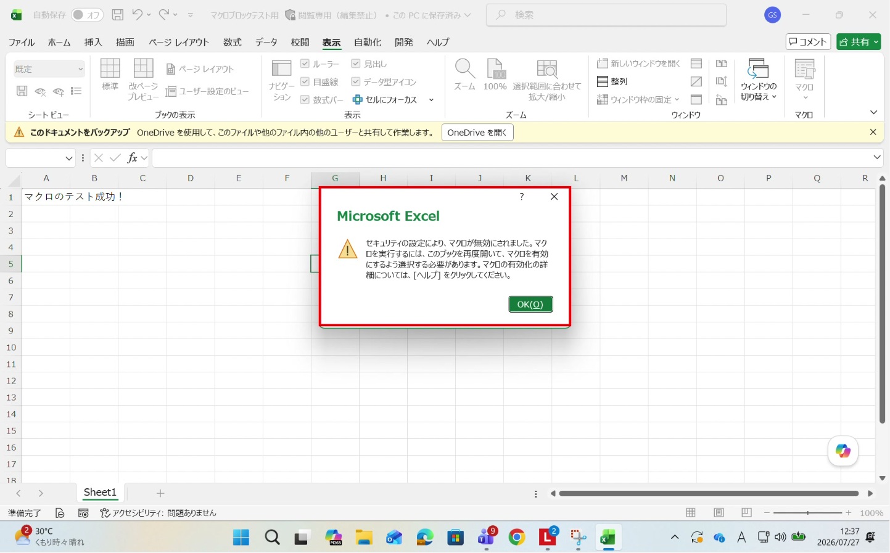Click the OneDrive を開く button
This screenshot has width=890, height=553.
(x=477, y=133)
